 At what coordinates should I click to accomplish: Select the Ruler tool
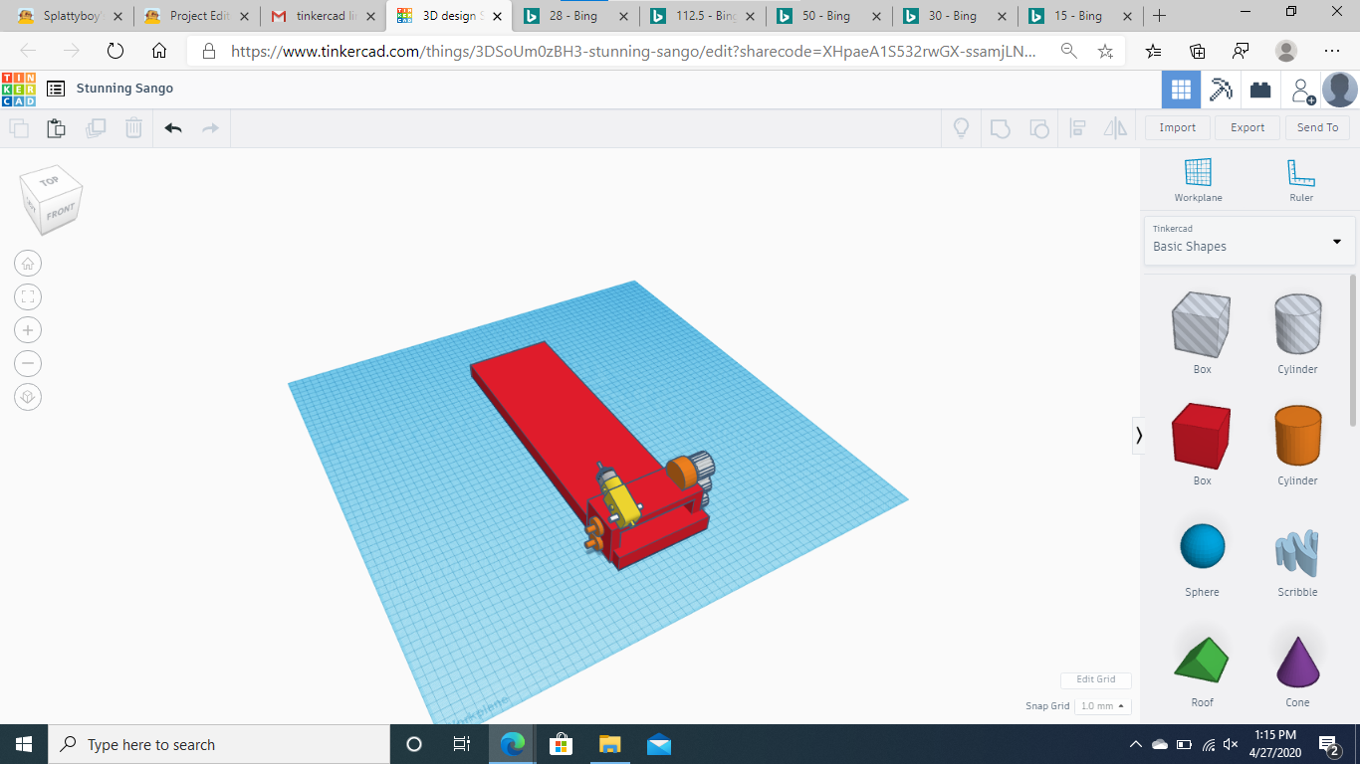(1301, 180)
